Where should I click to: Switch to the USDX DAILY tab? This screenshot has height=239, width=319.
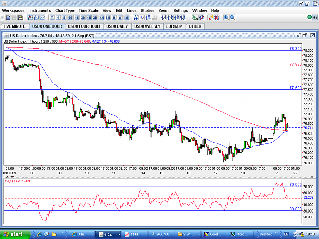point(117,26)
